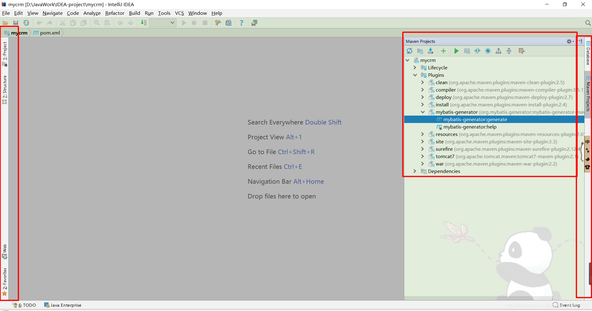
Task: Navigate back with the left arrow
Action: [120, 23]
